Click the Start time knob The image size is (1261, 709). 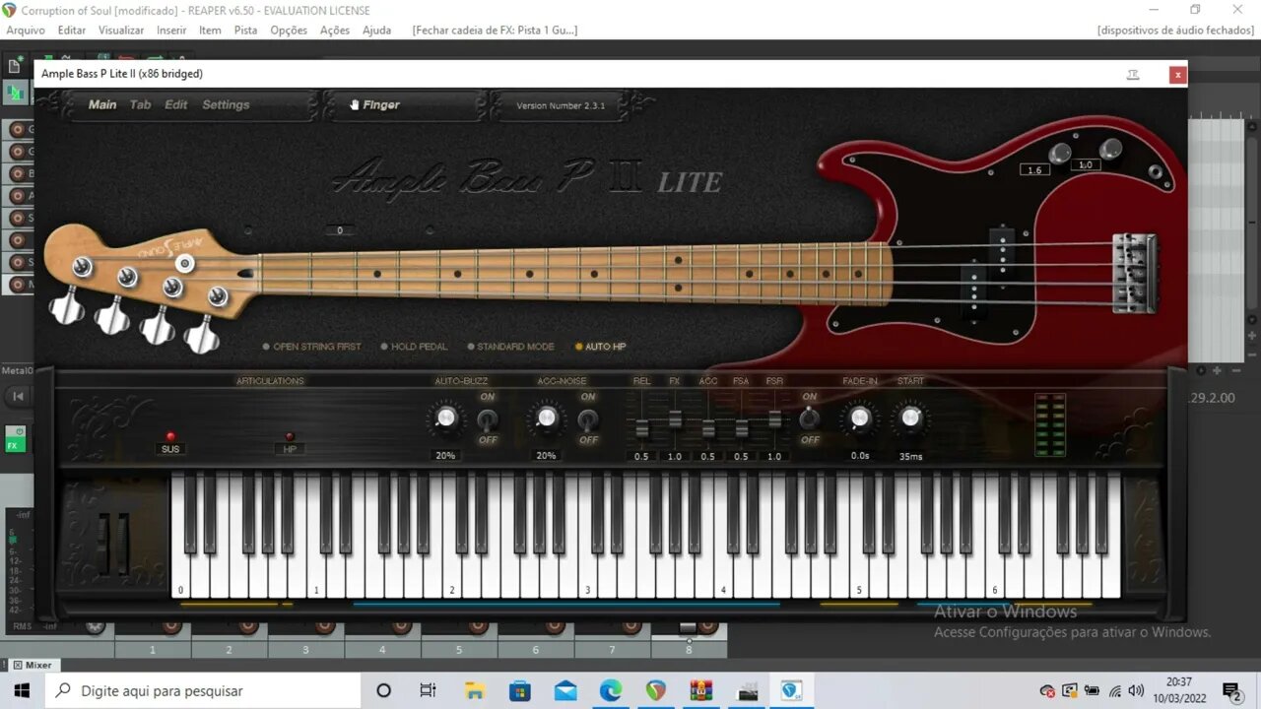[x=910, y=419]
